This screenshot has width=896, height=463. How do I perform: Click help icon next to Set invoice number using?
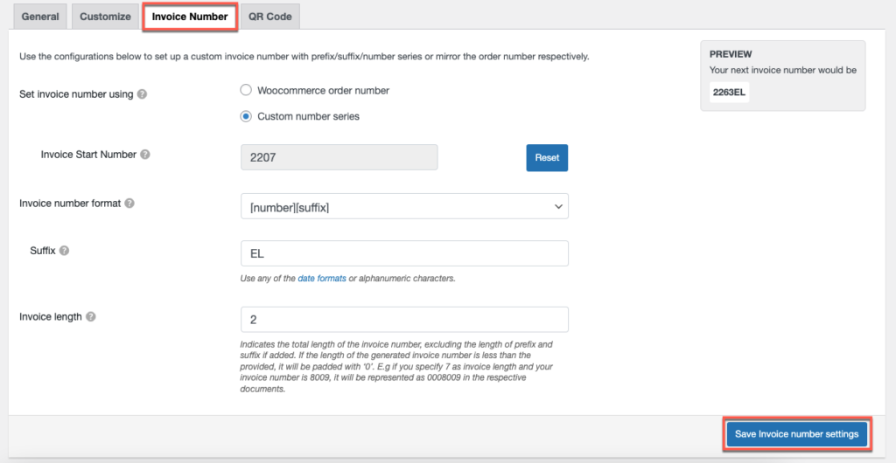[x=143, y=94]
